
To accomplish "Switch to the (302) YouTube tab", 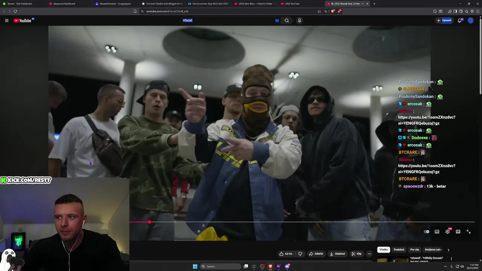I will pos(301,4).
